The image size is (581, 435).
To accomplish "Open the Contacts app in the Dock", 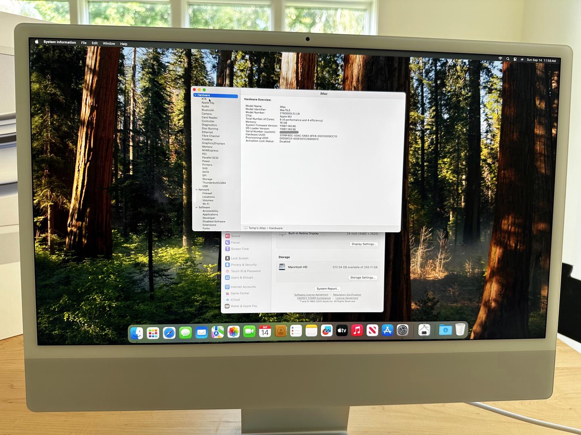I will 280,331.
